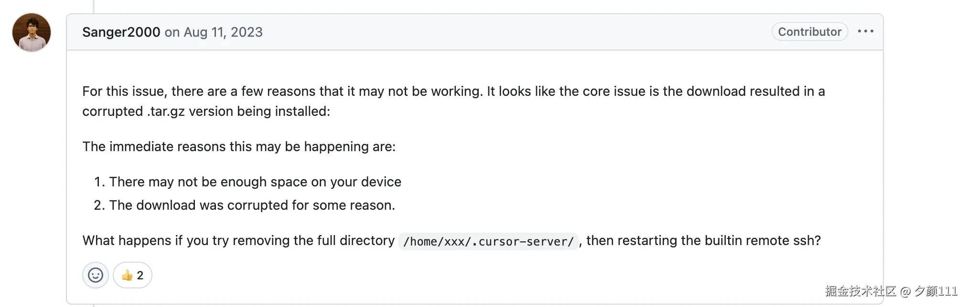
Task: Click the 'version being installed:' text
Action: [x=259, y=111]
